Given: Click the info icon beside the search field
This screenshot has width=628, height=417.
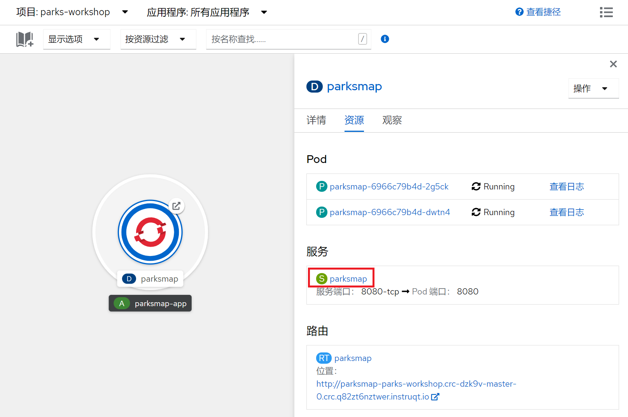Looking at the screenshot, I should point(385,39).
